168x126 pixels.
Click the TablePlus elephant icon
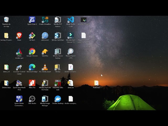pyautogui.click(x=45, y=51)
